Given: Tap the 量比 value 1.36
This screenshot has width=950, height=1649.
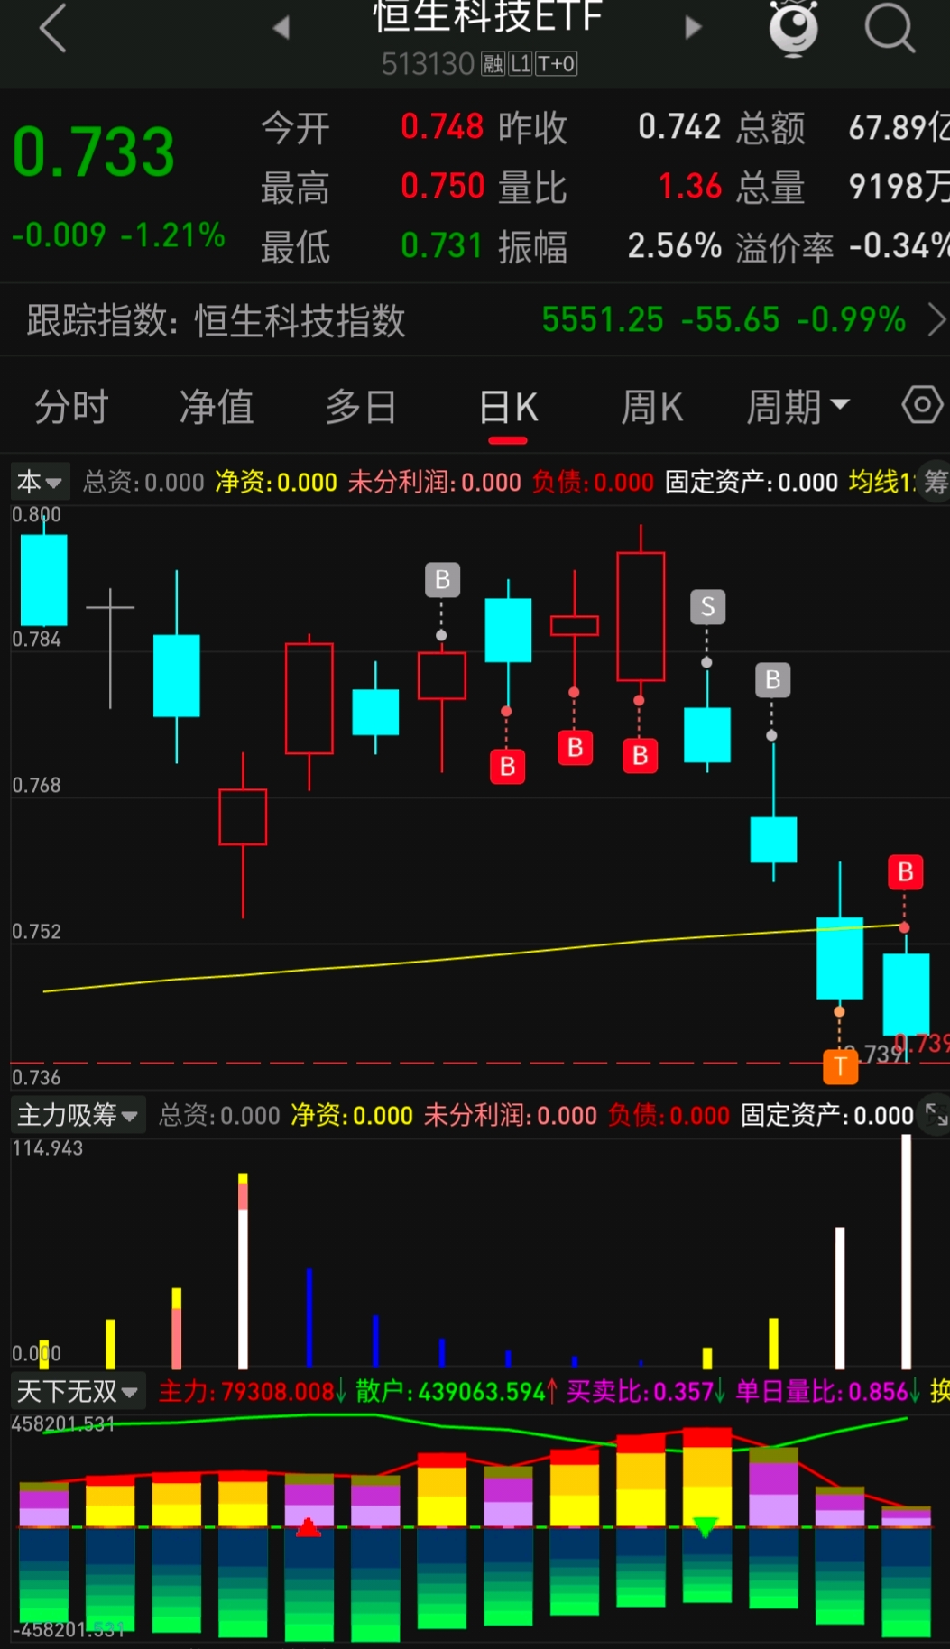Looking at the screenshot, I should (x=690, y=187).
